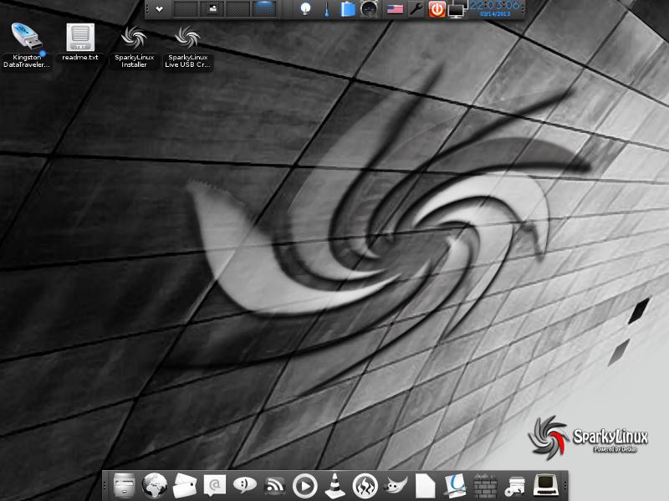Click the red power button in panel
Image resolution: width=669 pixels, height=501 pixels.
[437, 10]
